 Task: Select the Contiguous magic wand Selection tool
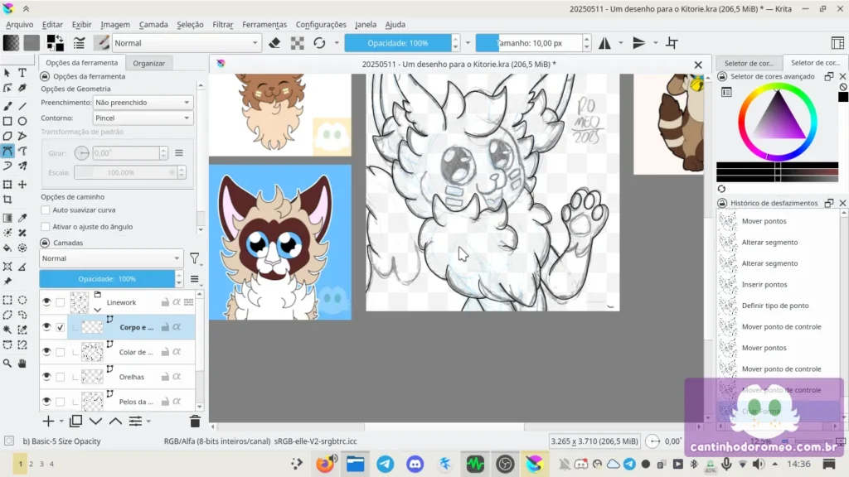(x=7, y=330)
